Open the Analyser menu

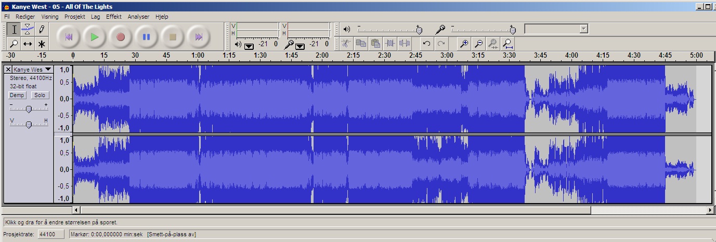click(138, 17)
